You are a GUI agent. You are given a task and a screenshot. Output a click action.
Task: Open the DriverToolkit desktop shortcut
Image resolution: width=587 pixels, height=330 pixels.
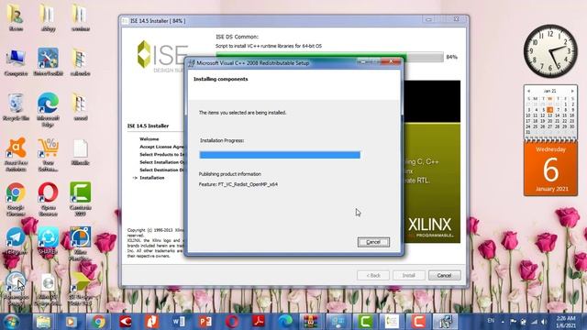click(48, 62)
